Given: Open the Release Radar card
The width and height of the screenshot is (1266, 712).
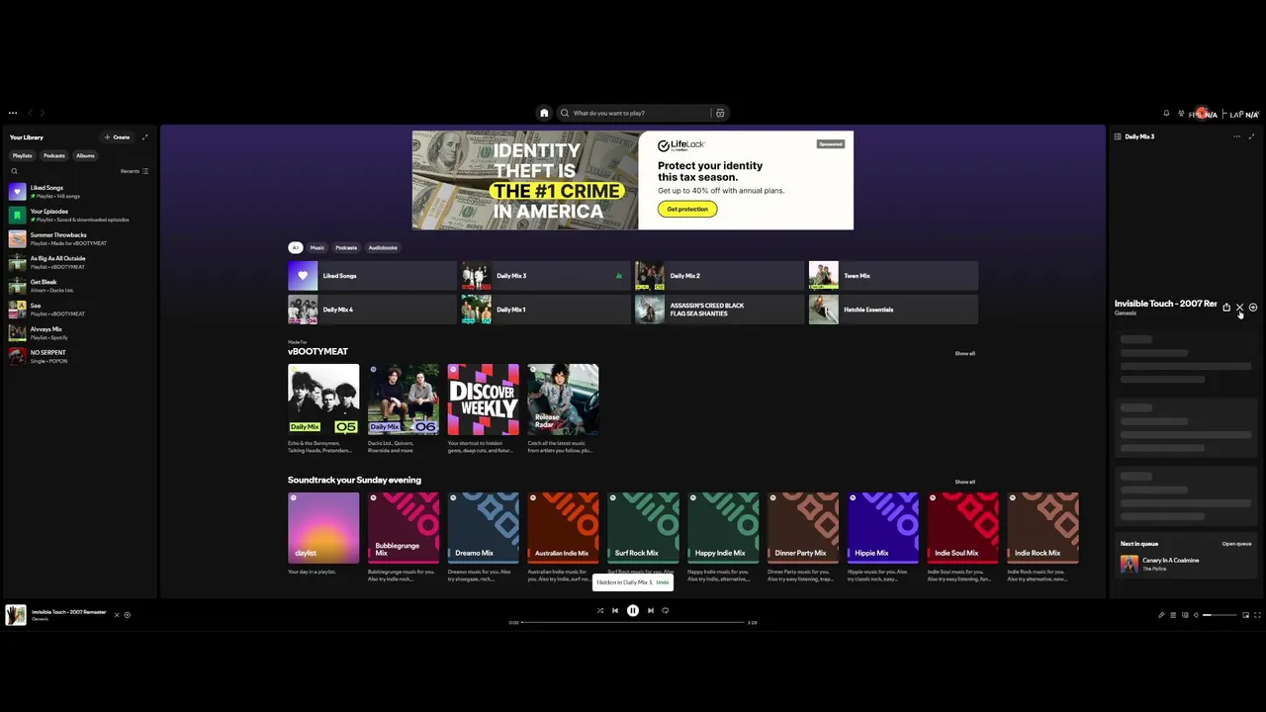Looking at the screenshot, I should tap(563, 408).
